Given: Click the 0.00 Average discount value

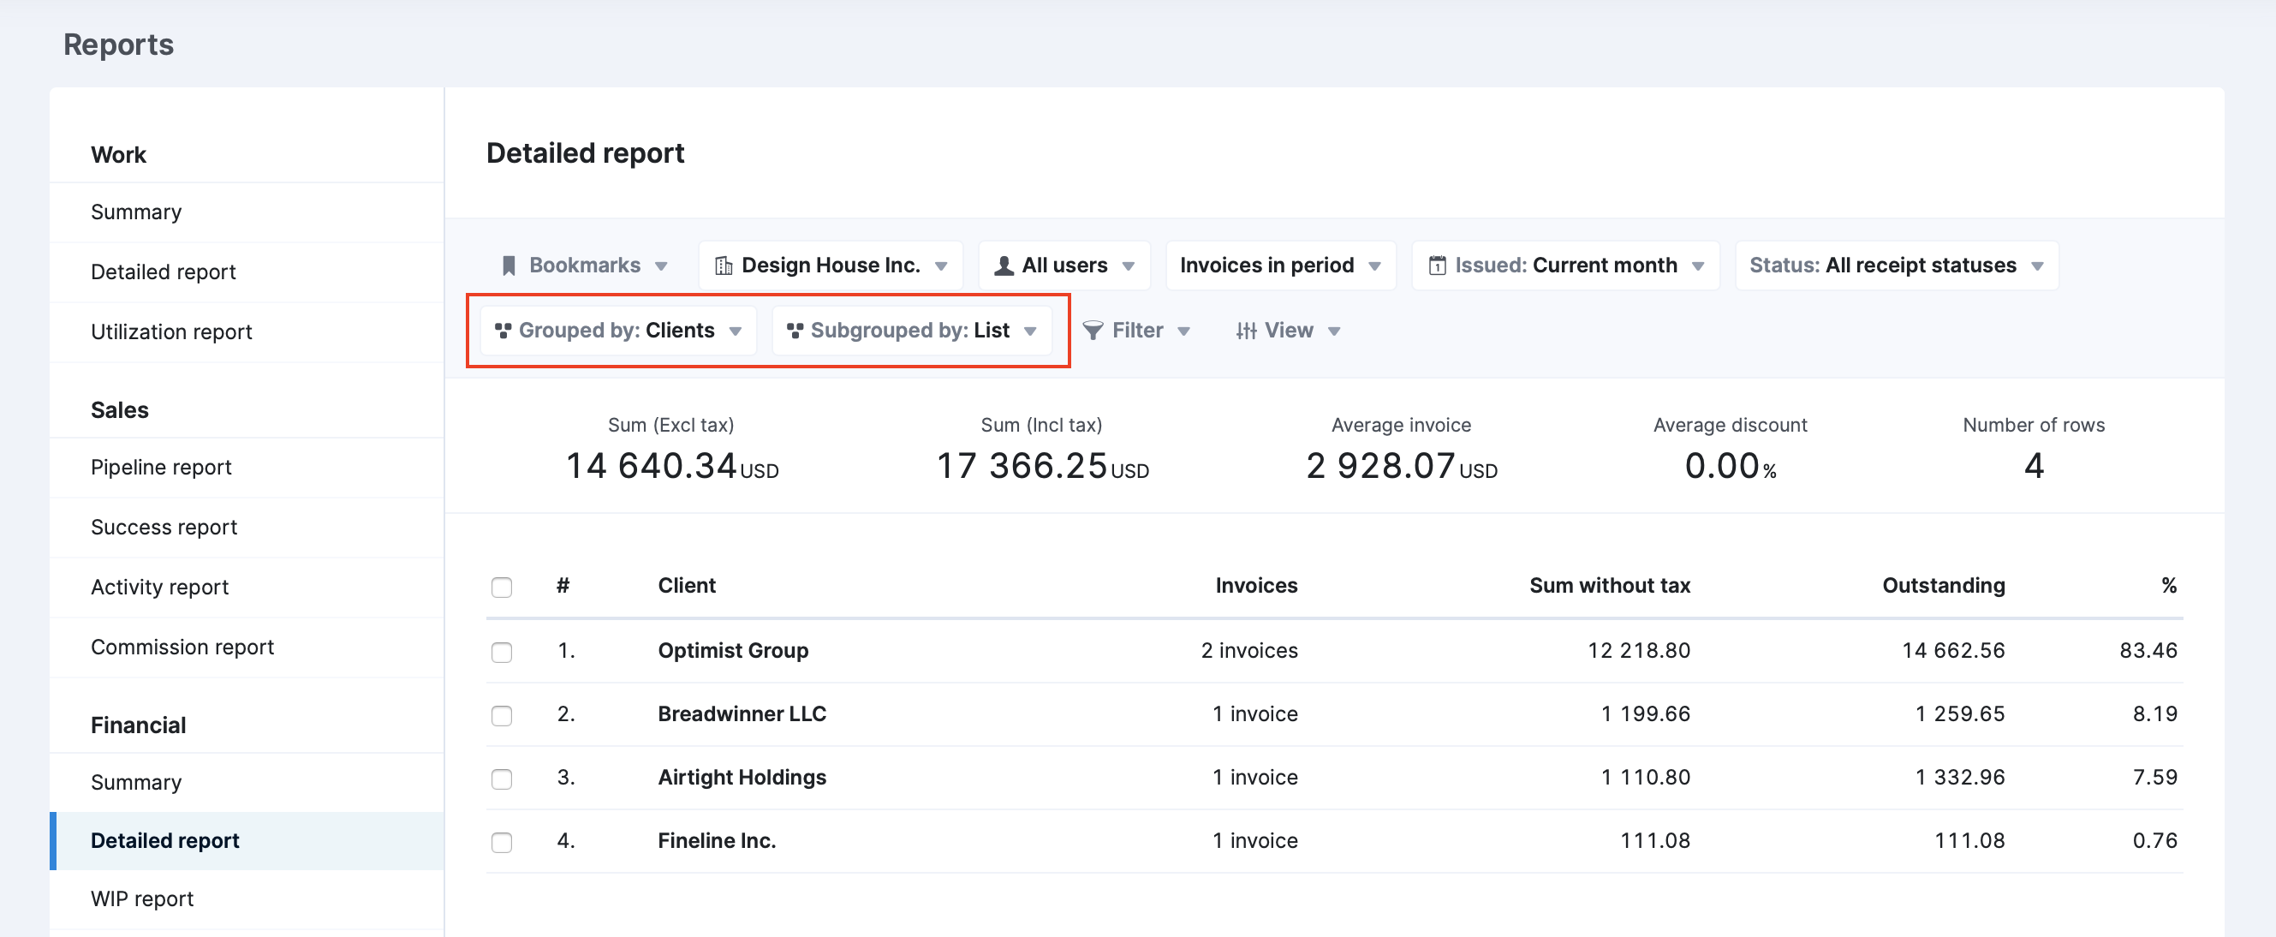Looking at the screenshot, I should point(1721,467).
